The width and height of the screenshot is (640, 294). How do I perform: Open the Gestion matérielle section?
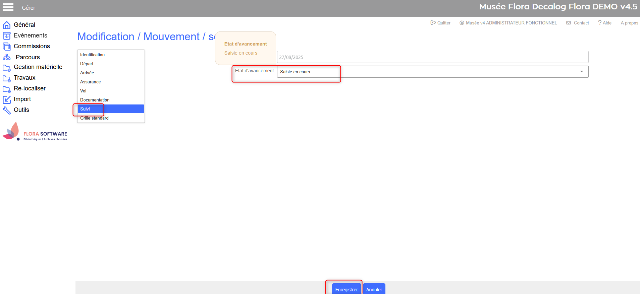pyautogui.click(x=38, y=67)
